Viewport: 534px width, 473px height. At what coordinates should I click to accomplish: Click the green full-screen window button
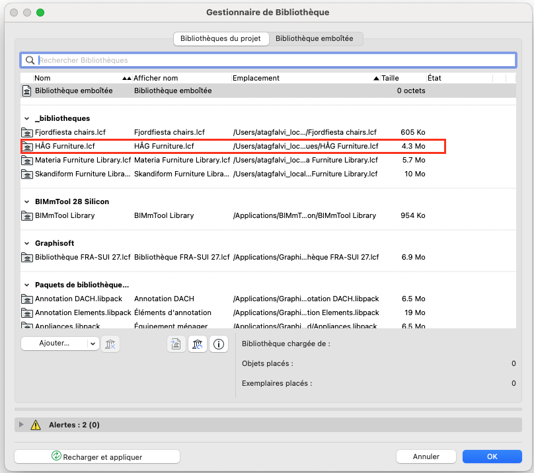coord(40,13)
